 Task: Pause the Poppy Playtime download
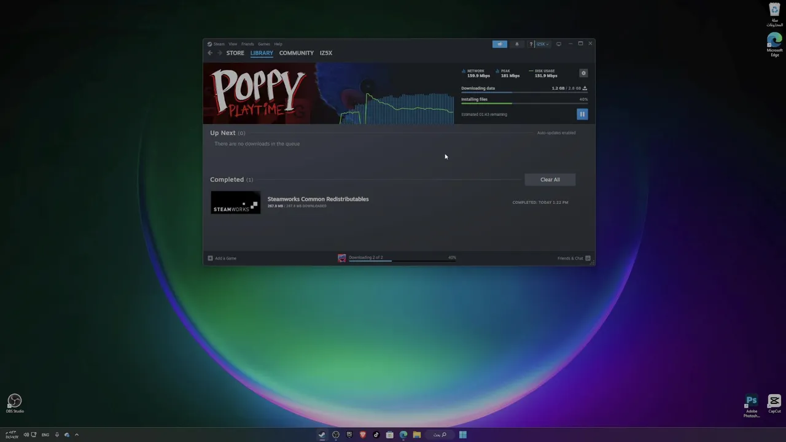pyautogui.click(x=582, y=114)
